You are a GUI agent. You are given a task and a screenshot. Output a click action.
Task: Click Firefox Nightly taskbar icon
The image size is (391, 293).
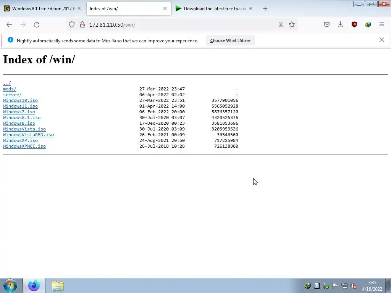point(34,285)
